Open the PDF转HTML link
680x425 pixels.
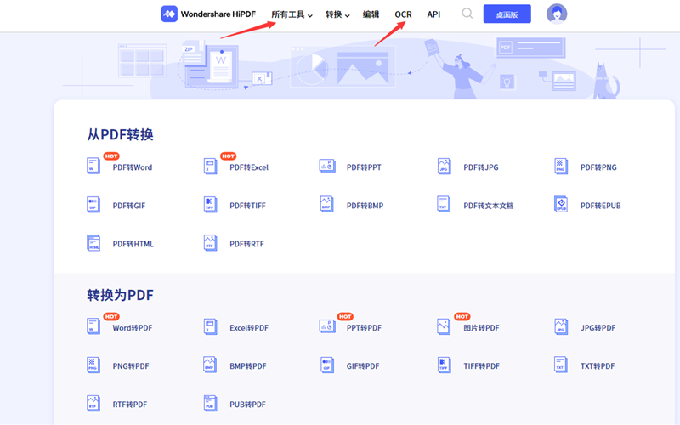133,244
